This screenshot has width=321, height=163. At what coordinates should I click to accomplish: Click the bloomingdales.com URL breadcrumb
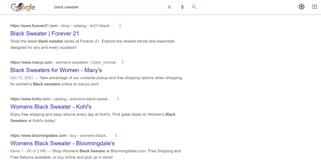pos(38,136)
